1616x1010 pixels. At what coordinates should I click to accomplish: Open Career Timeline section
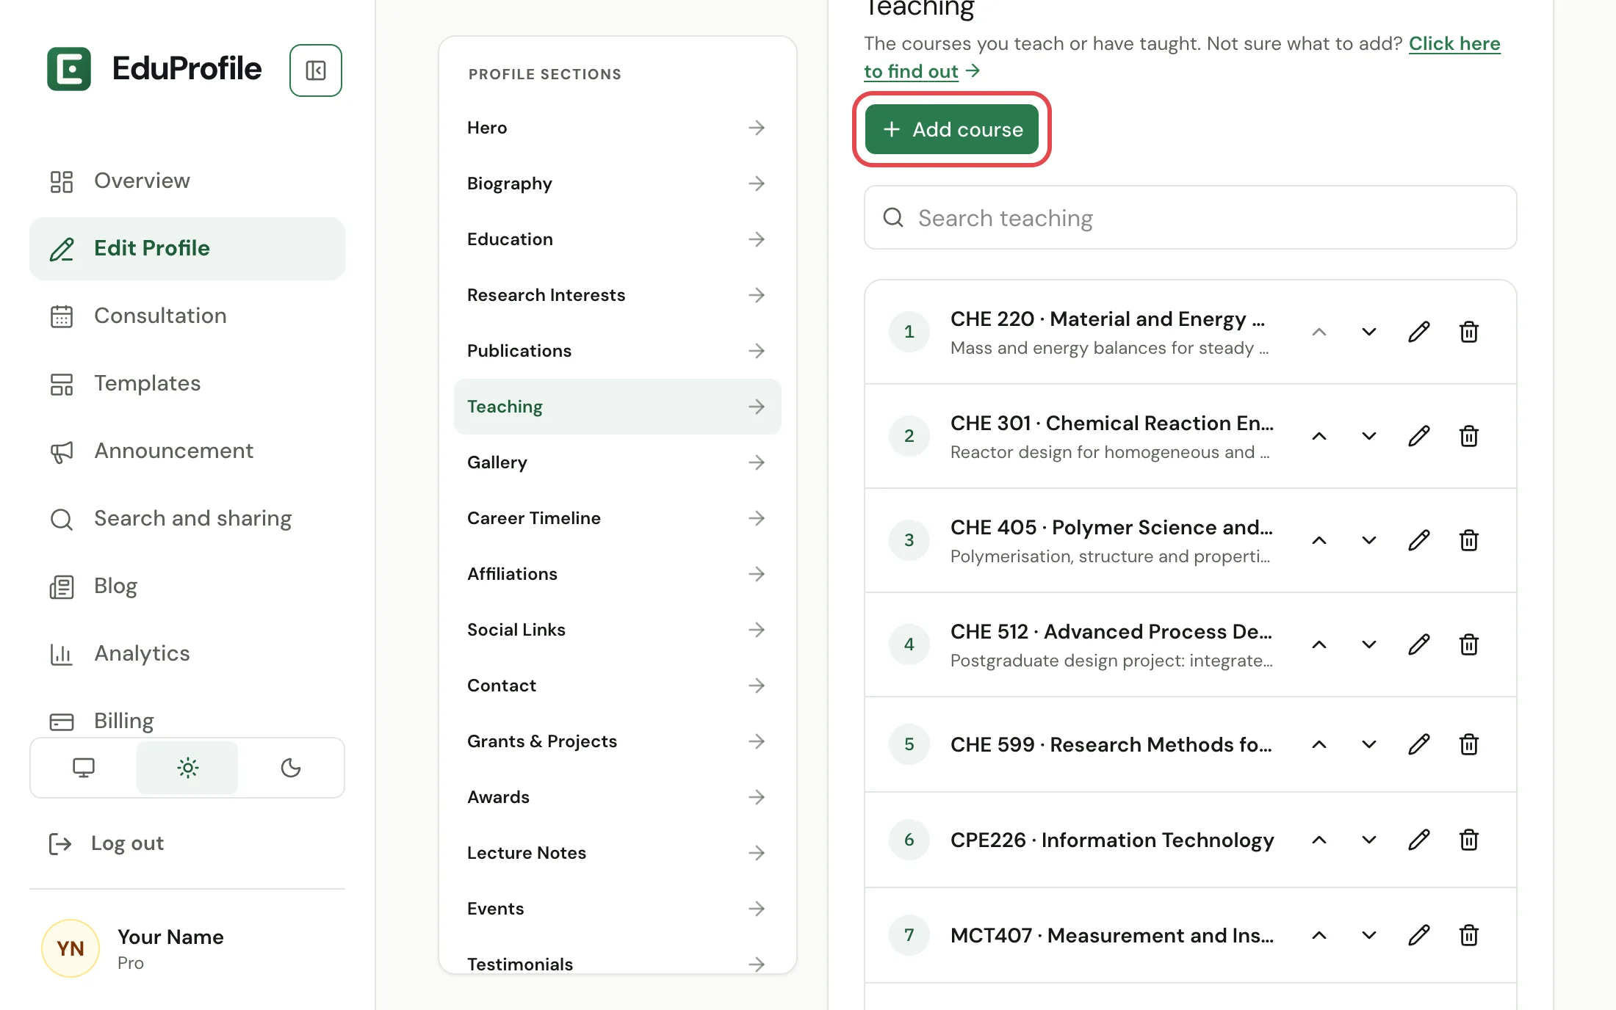click(x=617, y=518)
